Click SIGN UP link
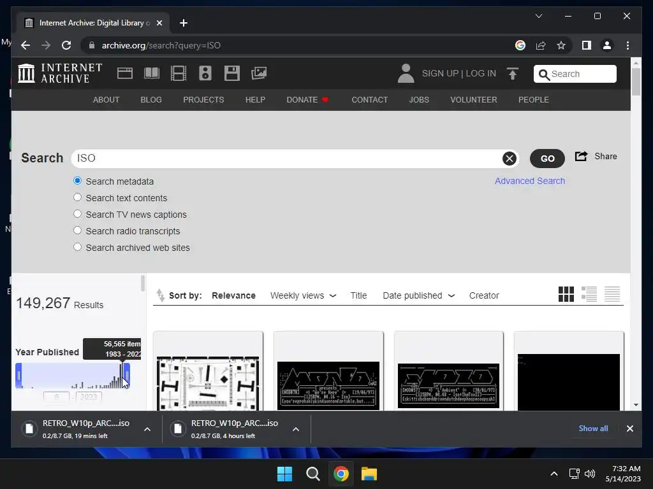This screenshot has width=653, height=489. click(440, 73)
